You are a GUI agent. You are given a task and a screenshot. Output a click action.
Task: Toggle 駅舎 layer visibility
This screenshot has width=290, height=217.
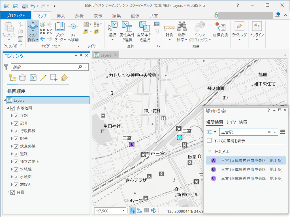click(x=16, y=139)
